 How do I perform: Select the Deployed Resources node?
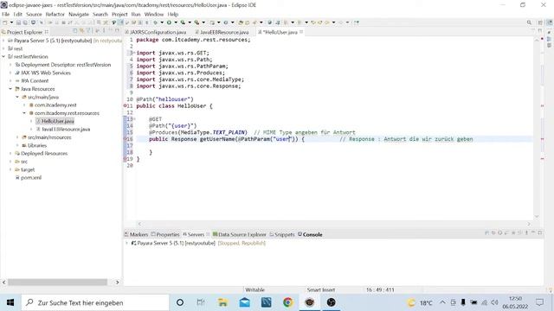tap(44, 154)
